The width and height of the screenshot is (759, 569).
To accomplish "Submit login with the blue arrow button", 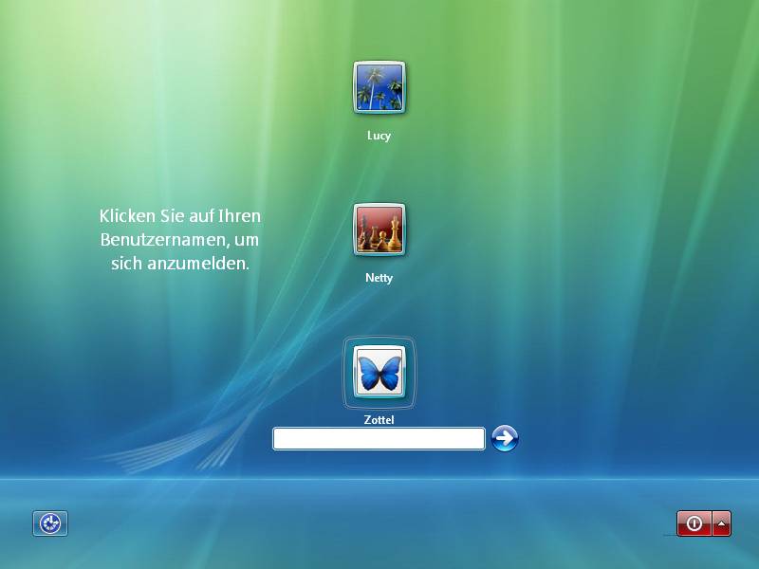I will click(x=505, y=438).
